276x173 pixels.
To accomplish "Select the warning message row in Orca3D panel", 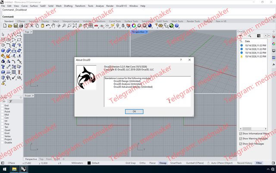I will (x=253, y=57).
